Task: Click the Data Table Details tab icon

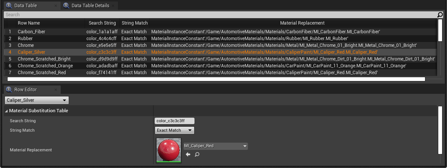Action: [x=66, y=5]
